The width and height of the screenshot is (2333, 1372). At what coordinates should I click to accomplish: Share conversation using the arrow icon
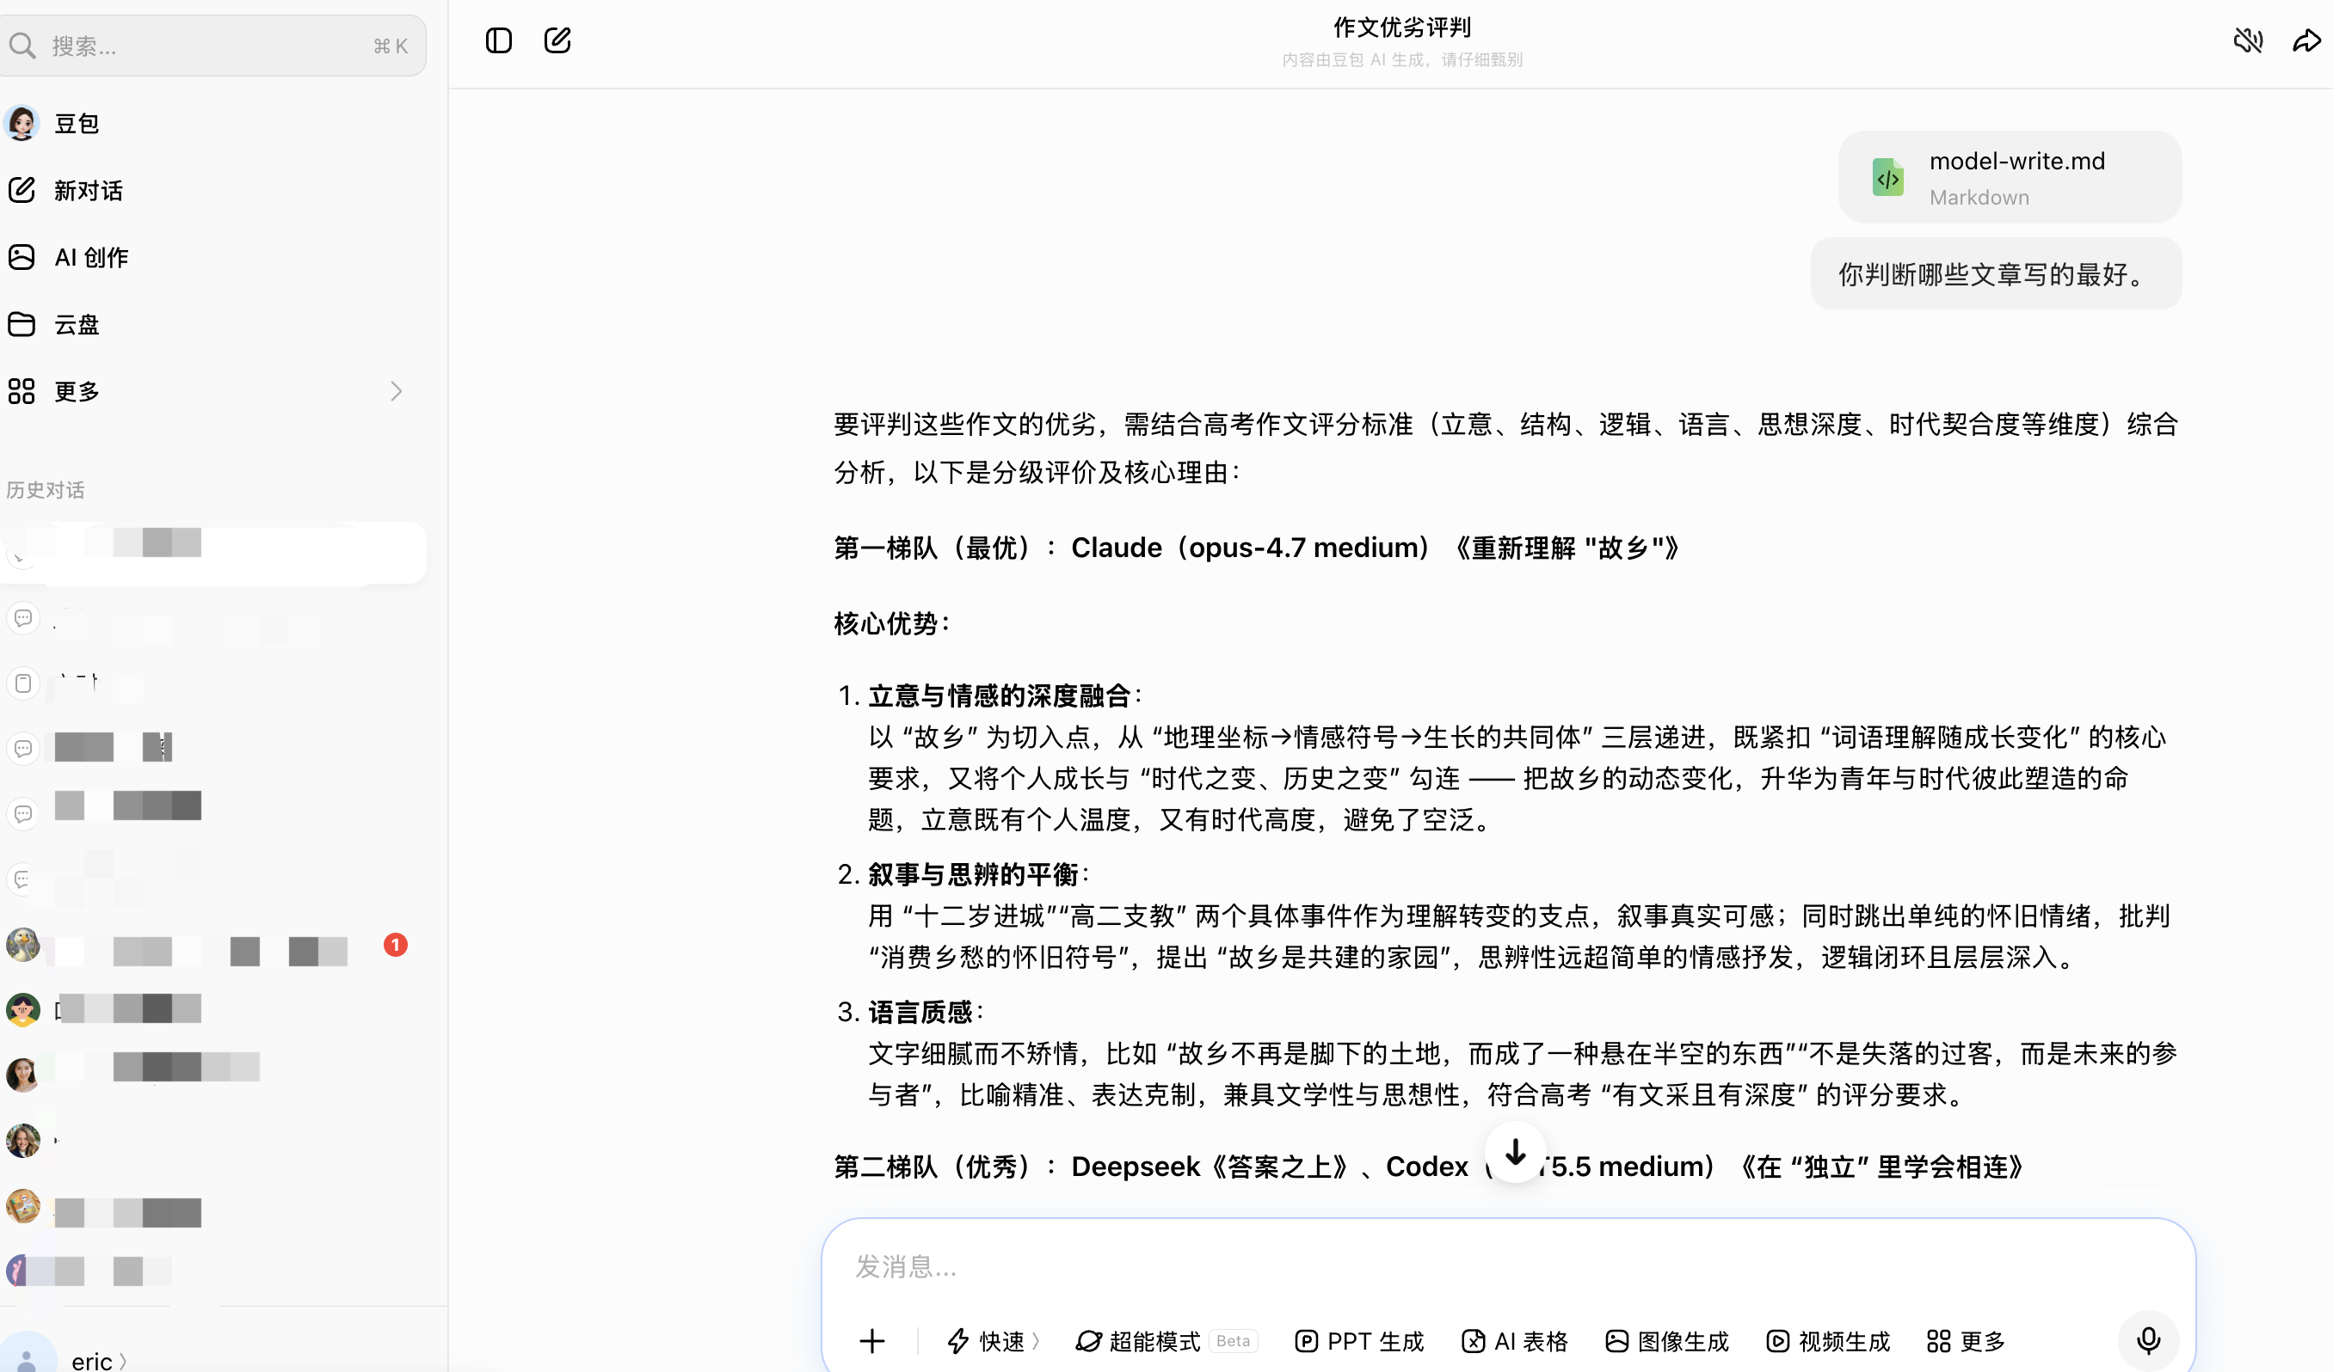pyautogui.click(x=2307, y=40)
